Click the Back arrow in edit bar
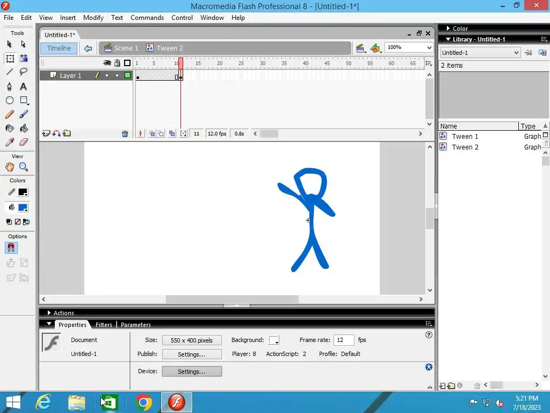 [x=88, y=48]
